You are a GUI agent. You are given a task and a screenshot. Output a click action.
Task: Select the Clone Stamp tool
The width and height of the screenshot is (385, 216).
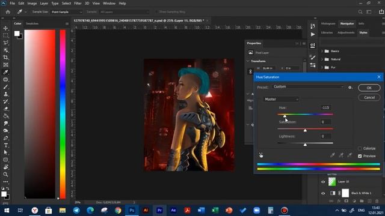point(5,94)
